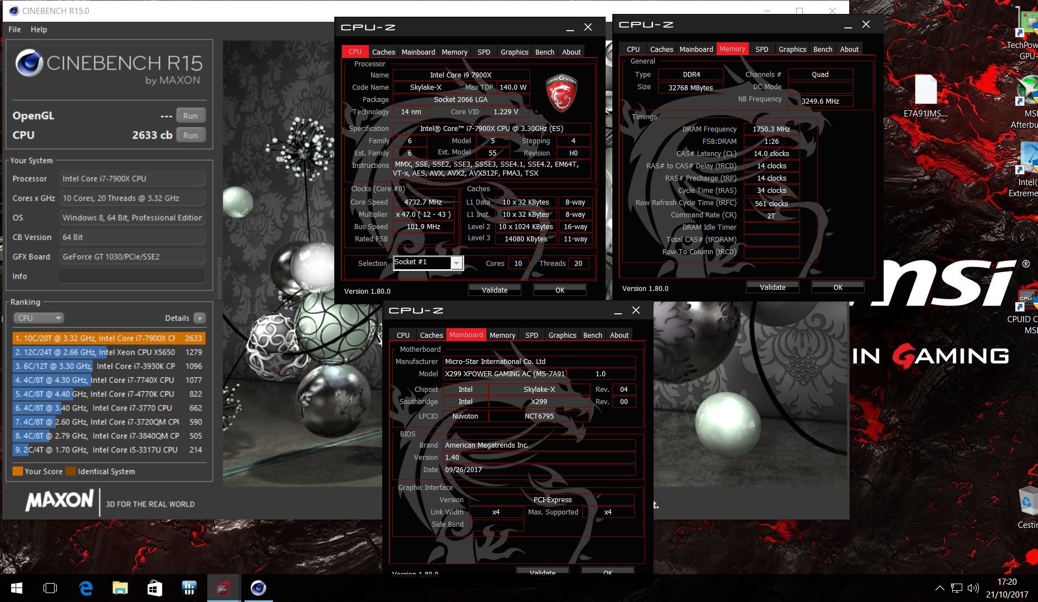The image size is (1038, 602).
Task: Show hidden system tray icons
Action: [x=939, y=588]
